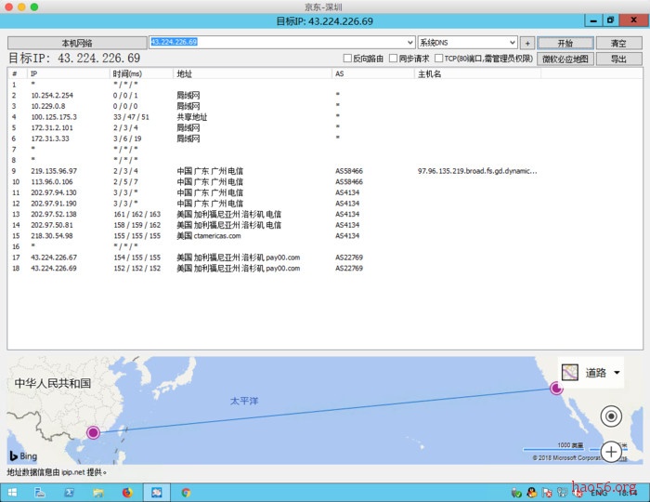Launch Firefox from the taskbar
The image size is (650, 502).
127,493
